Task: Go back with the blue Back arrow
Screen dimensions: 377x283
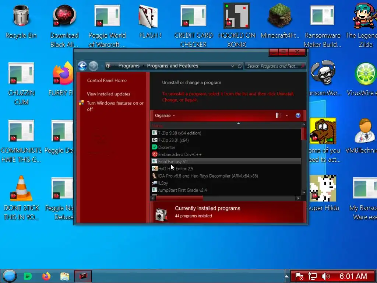Action: [x=82, y=66]
